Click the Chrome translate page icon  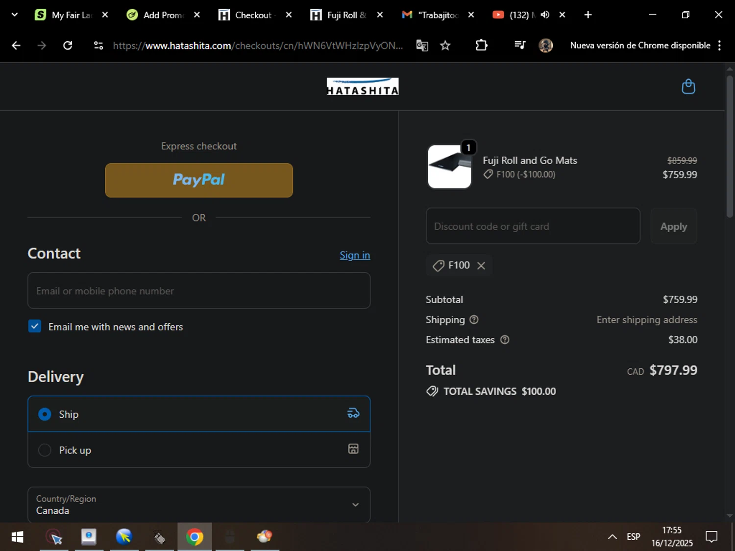pyautogui.click(x=422, y=46)
